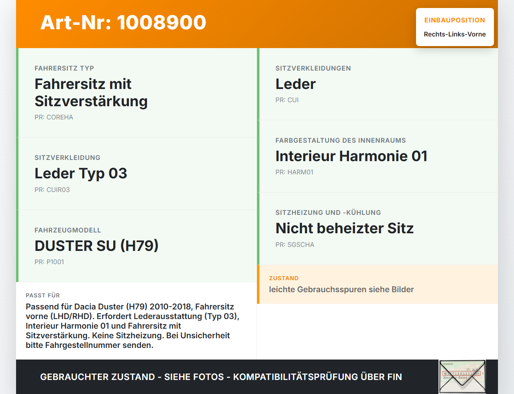
Task: Select the PR: HARM01 code
Action: [294, 172]
